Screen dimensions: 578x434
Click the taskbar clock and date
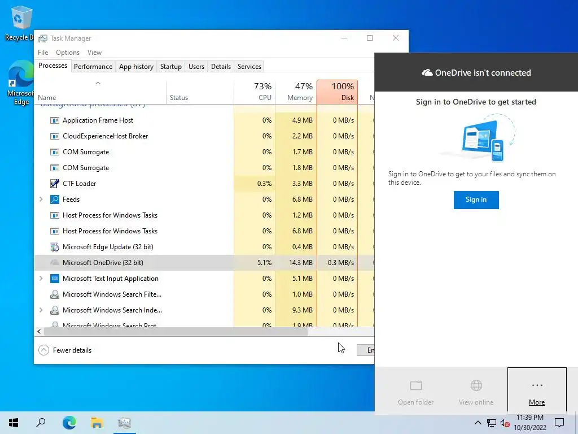[529, 423]
